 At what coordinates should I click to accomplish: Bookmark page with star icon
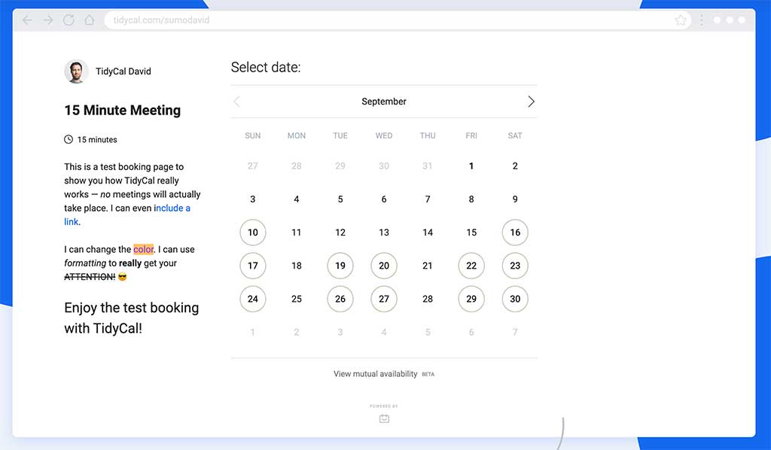pos(681,20)
